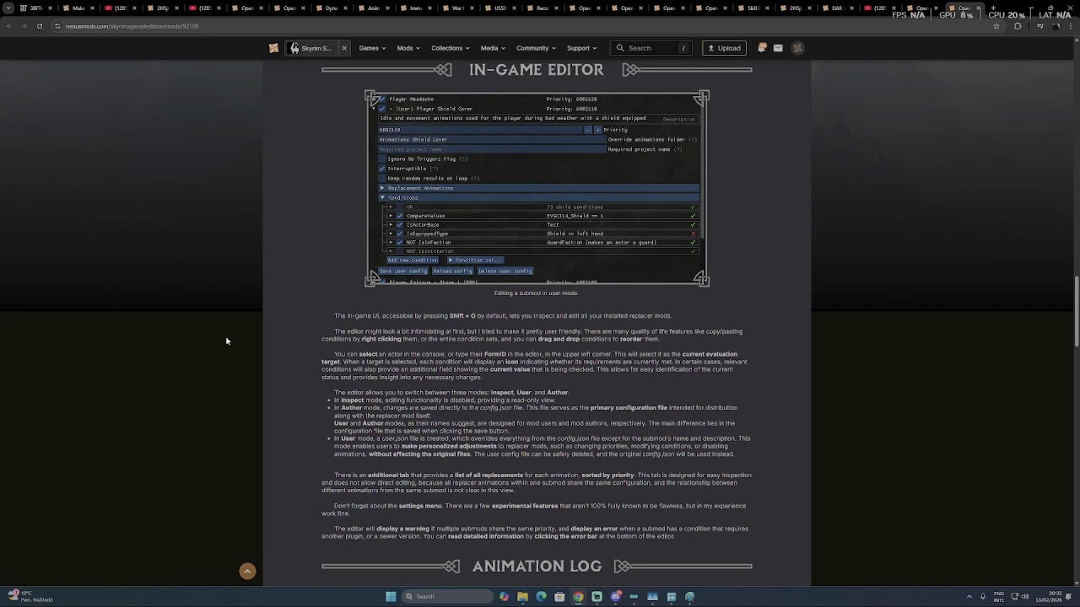The width and height of the screenshot is (1080, 607).
Task: Collapse the Conditions section
Action: 538,197
